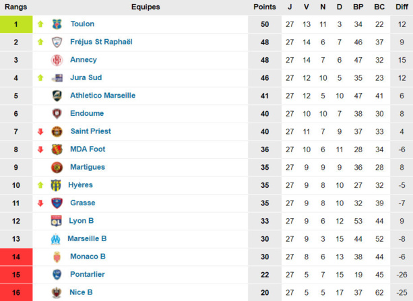This screenshot has width=413, height=301.
Task: Click the Marseille B club logo
Action: (x=57, y=238)
